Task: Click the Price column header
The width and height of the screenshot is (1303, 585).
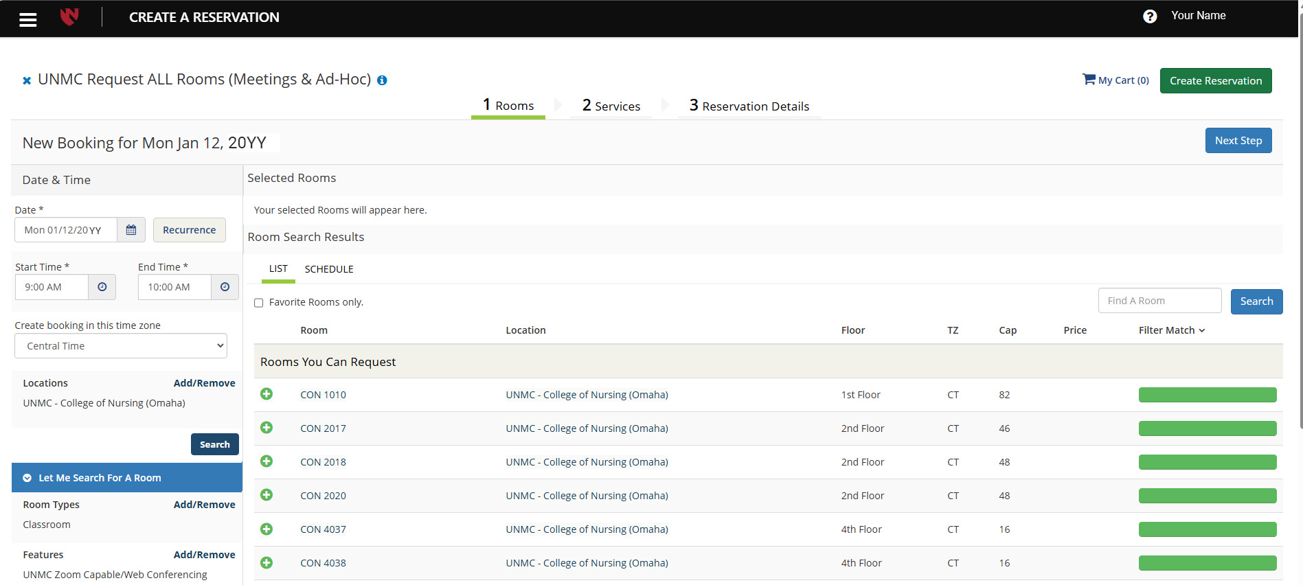Action: pyautogui.click(x=1075, y=330)
